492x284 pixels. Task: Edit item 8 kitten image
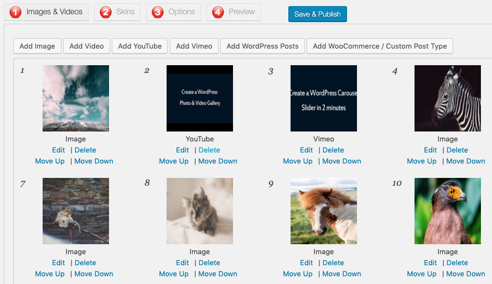coord(182,262)
